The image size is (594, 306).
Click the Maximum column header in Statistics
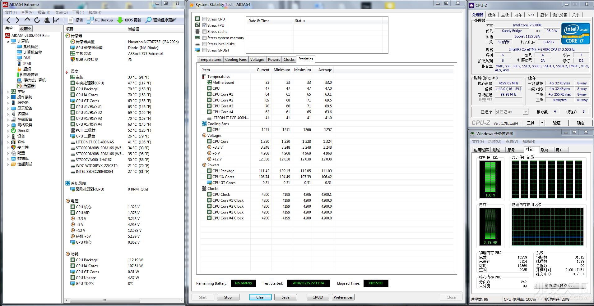[x=302, y=70]
